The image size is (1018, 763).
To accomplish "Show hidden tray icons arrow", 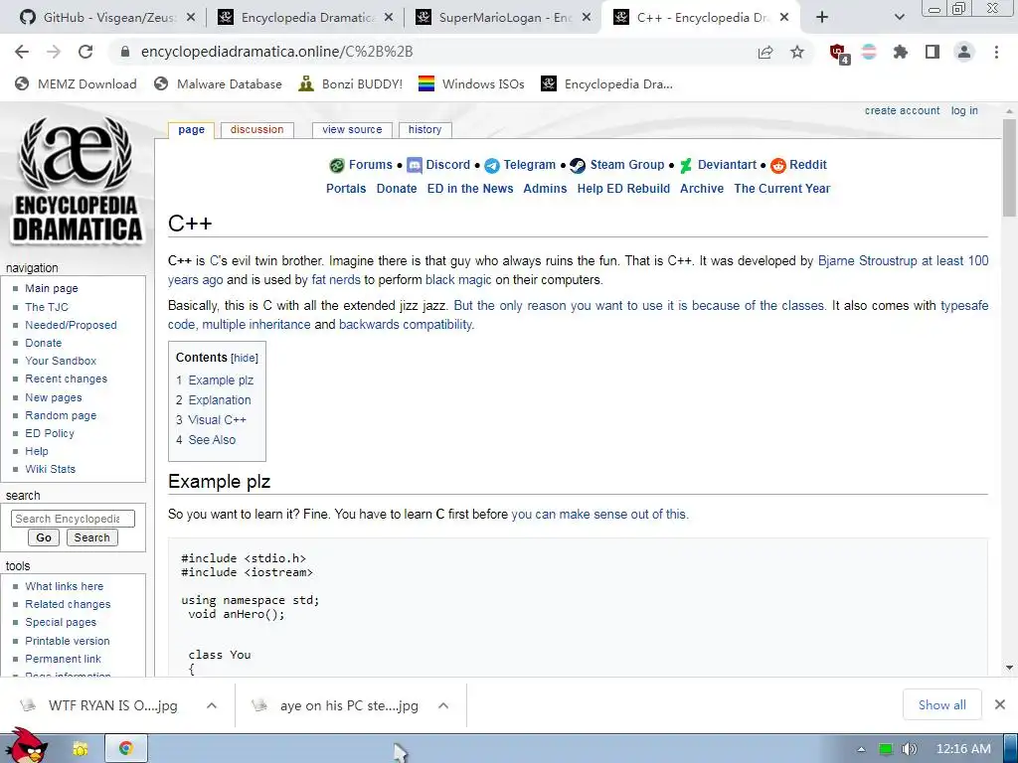I will click(862, 749).
